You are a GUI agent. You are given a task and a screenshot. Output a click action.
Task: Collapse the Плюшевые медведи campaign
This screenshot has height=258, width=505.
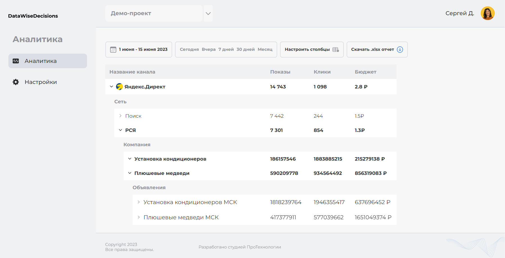pyautogui.click(x=130, y=173)
